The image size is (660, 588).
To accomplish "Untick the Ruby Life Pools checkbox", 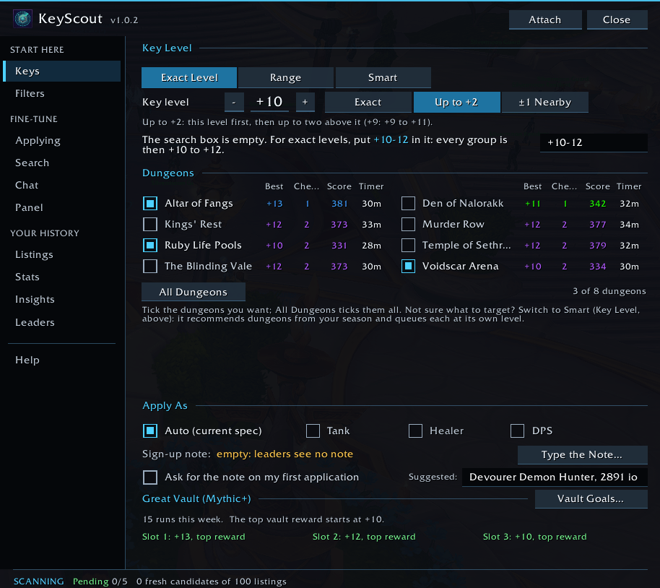I will [x=150, y=245].
